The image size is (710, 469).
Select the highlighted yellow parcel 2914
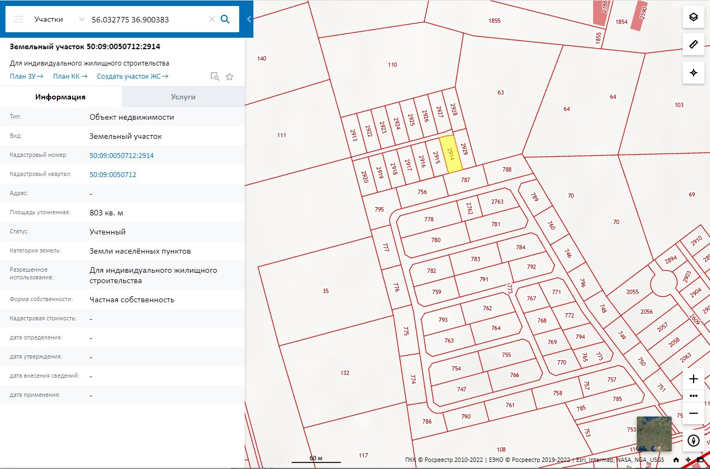451,155
